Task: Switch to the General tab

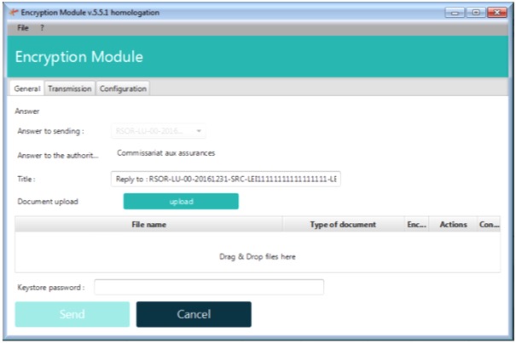Action: click(x=26, y=89)
